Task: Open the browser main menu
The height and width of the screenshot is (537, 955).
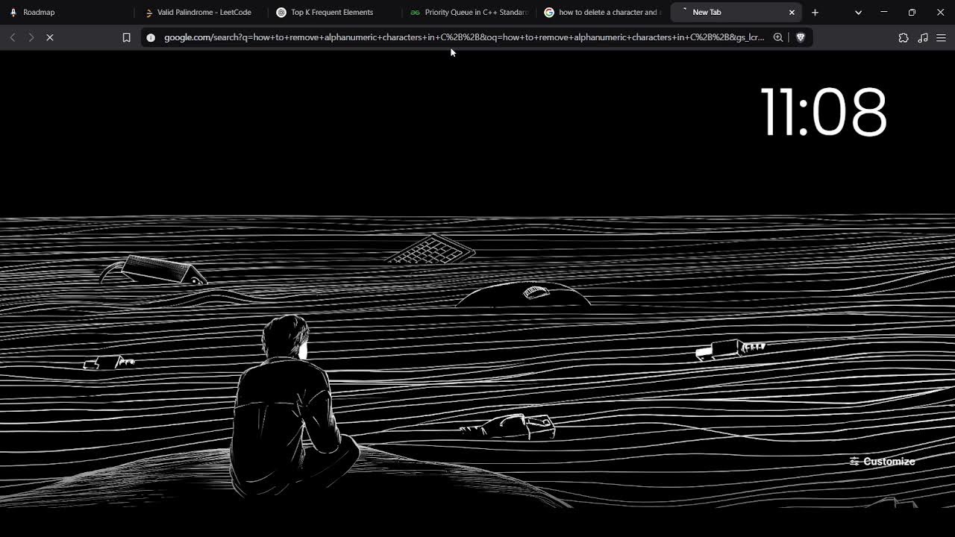Action: coord(942,37)
